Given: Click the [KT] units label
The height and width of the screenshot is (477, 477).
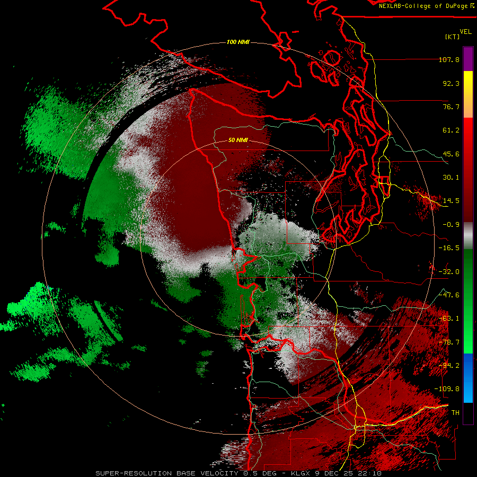Looking at the screenshot, I should click(x=453, y=37).
